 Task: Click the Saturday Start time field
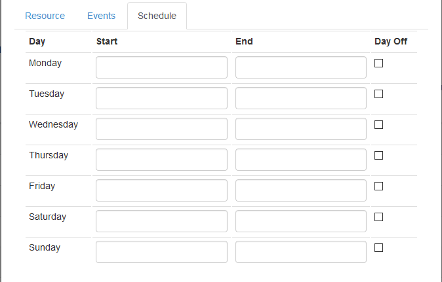click(x=161, y=221)
